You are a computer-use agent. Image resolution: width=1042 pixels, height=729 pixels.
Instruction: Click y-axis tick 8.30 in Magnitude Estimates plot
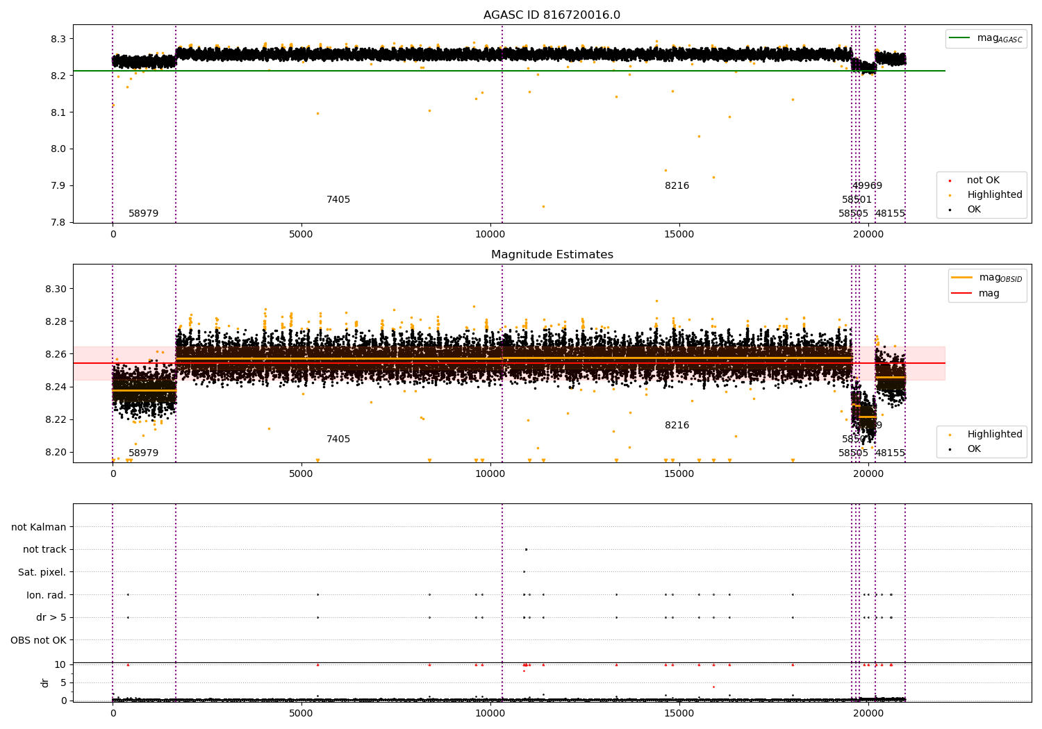coord(56,290)
